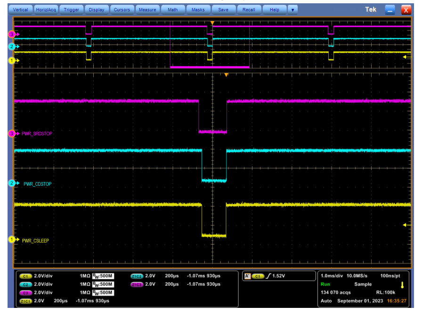This screenshot has height=314, width=422.
Task: Click PWR_CSLEEP channel 1 zoom marker
Action: click(12, 240)
